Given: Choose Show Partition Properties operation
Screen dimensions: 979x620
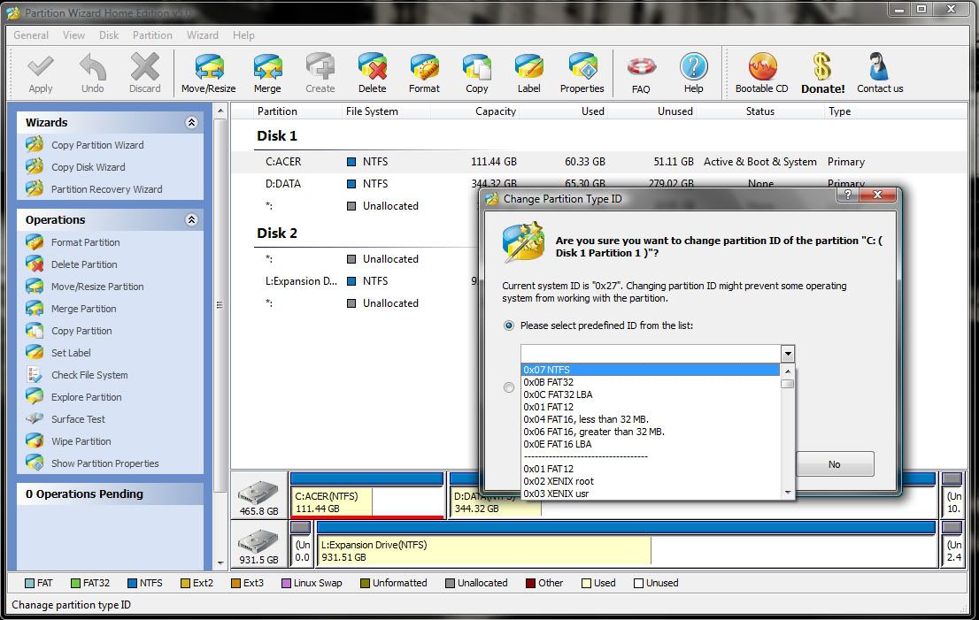Looking at the screenshot, I should pos(104,463).
